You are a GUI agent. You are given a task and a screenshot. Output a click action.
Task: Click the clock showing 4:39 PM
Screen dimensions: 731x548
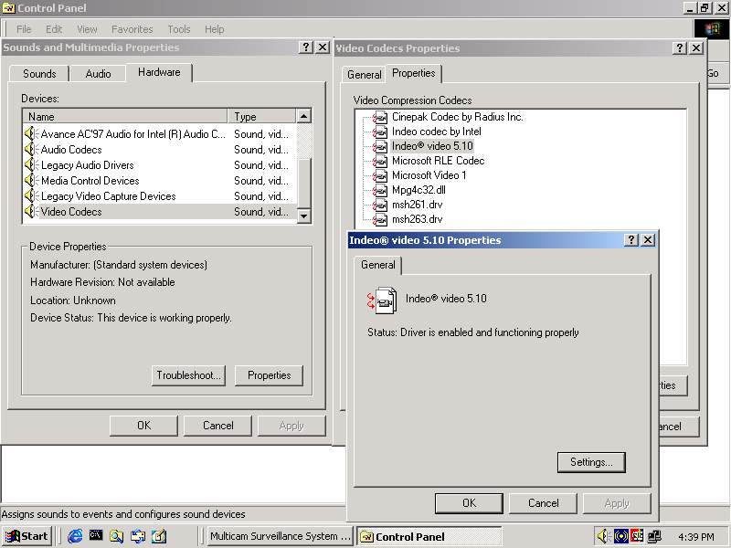[696, 537]
